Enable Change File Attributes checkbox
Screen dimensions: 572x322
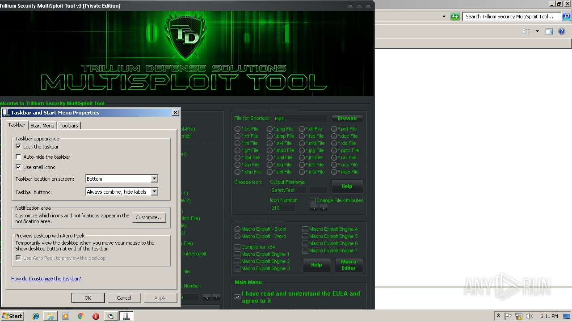pos(312,200)
